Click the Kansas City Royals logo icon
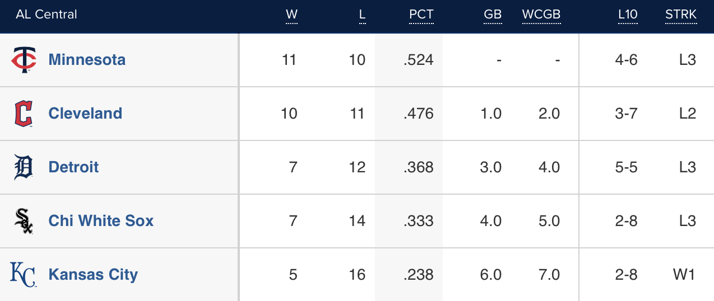This screenshot has width=714, height=301. tap(24, 275)
